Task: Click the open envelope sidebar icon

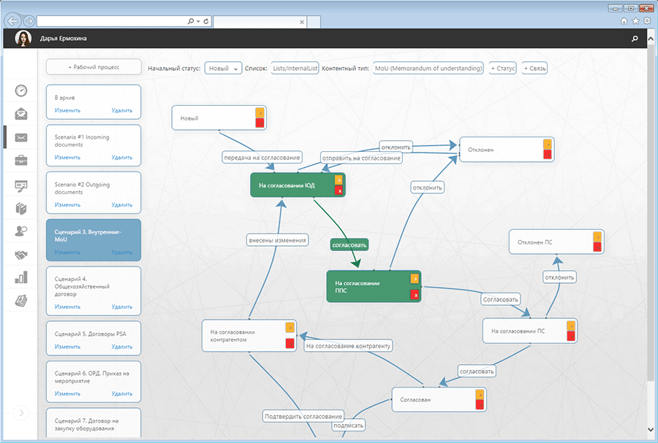Action: 20,114
